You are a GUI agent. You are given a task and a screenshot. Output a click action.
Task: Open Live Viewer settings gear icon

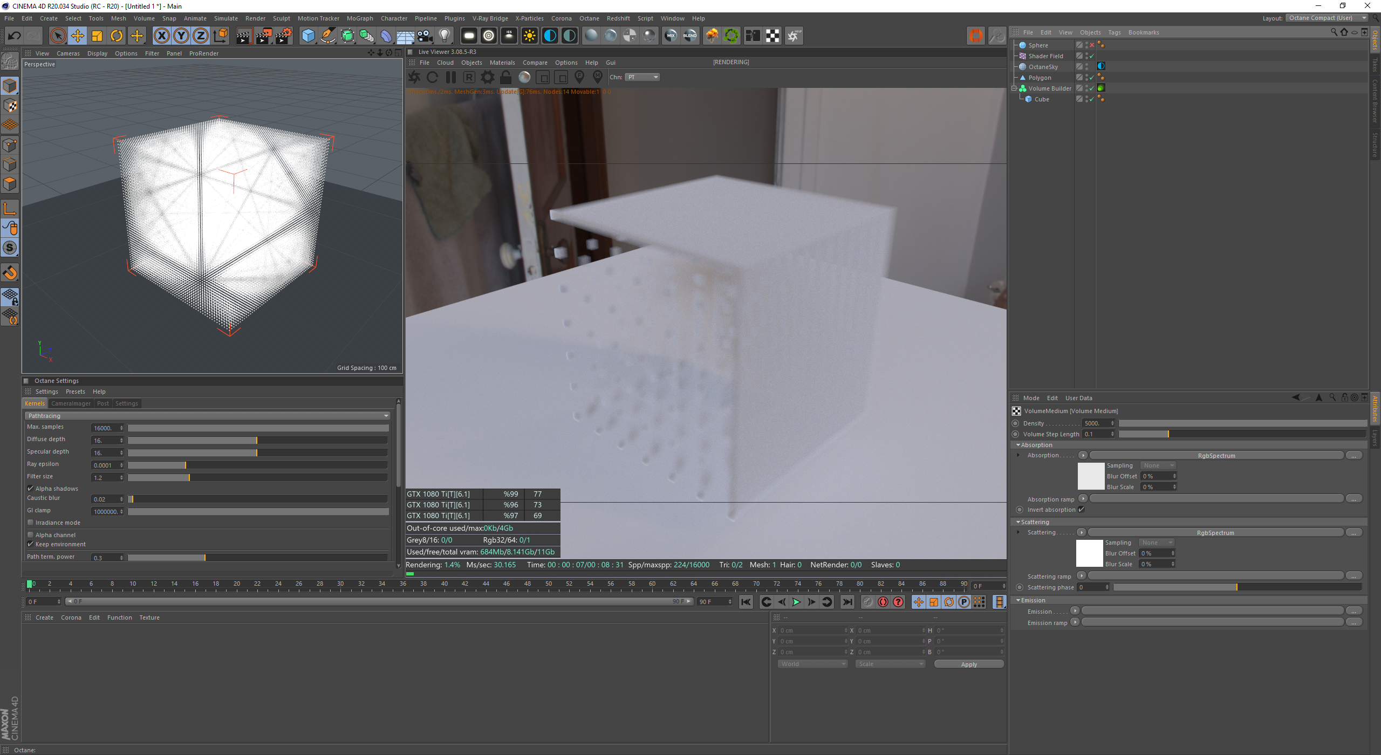487,77
